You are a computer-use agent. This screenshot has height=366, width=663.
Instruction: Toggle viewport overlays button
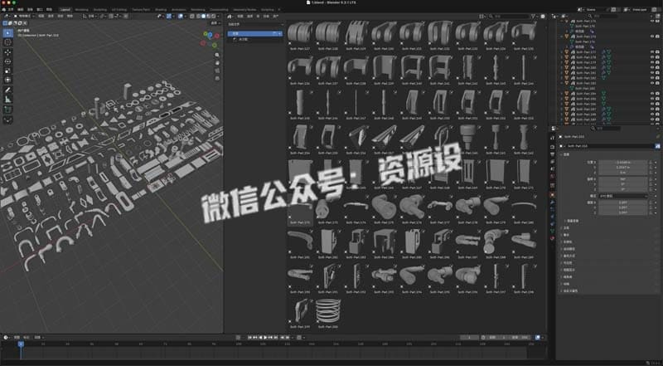point(181,16)
